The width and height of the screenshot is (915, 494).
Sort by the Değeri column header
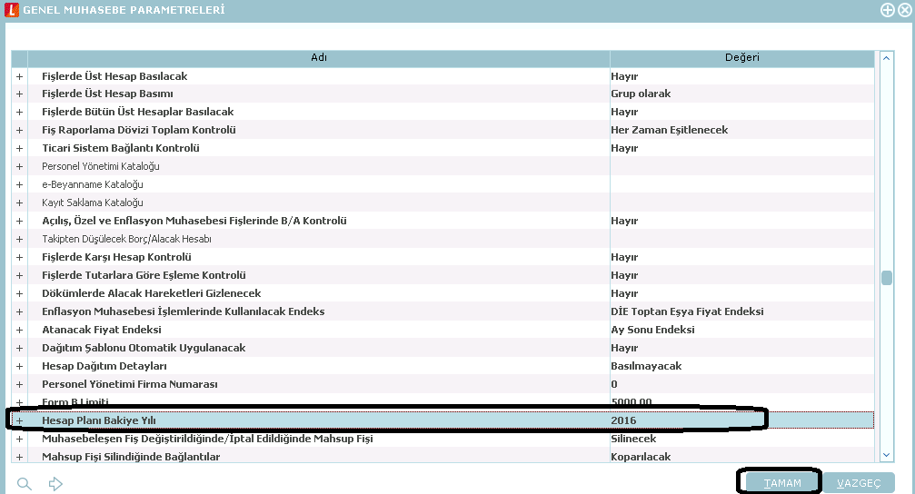[742, 57]
